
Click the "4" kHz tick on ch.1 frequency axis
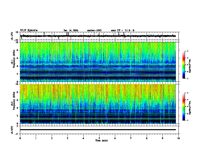coord(18,66)
